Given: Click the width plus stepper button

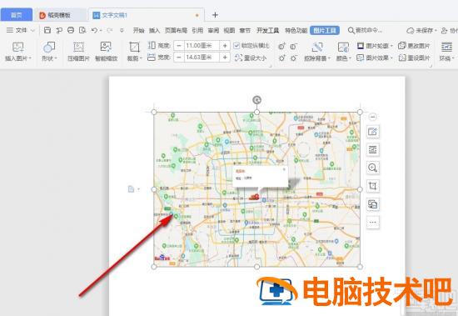Looking at the screenshot, I should (225, 57).
